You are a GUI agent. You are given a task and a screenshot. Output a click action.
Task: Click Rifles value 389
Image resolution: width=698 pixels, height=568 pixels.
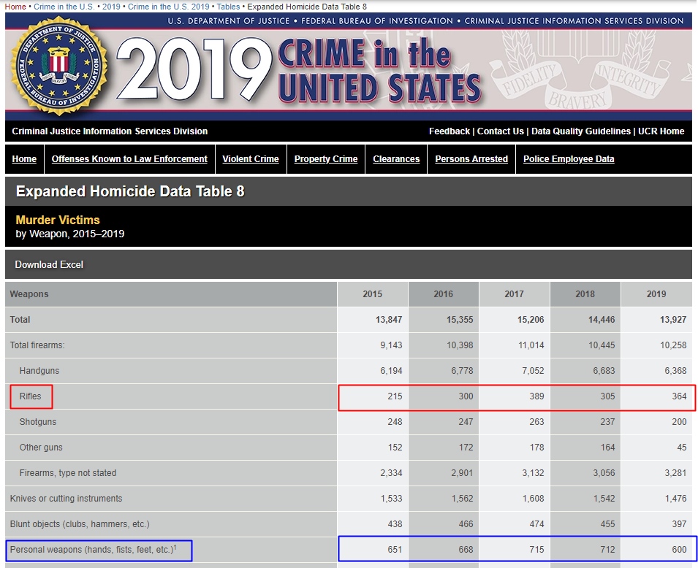[537, 396]
